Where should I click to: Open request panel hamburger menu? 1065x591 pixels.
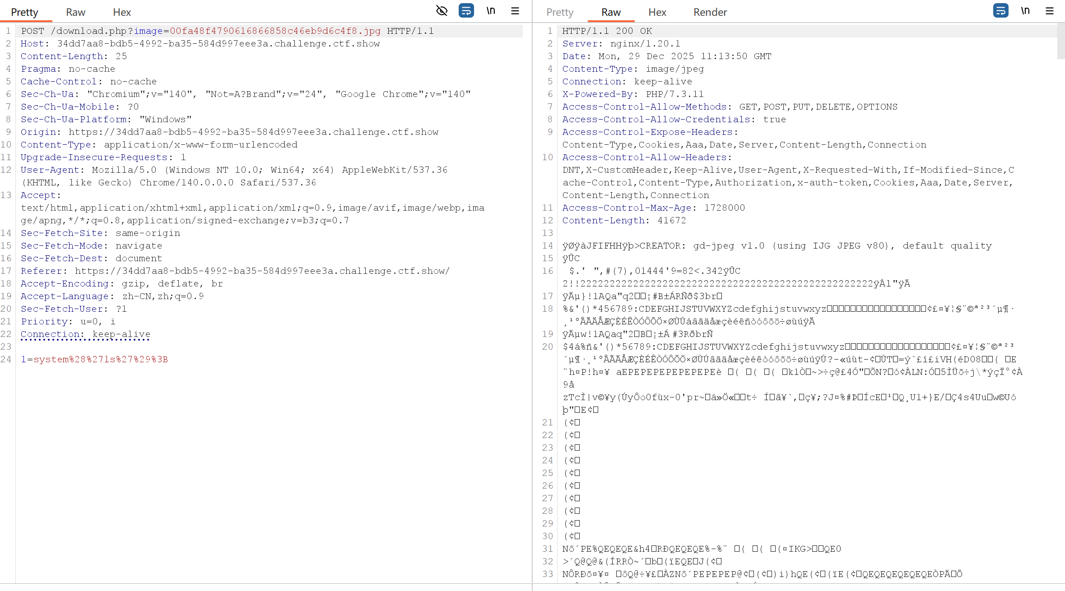click(x=515, y=10)
